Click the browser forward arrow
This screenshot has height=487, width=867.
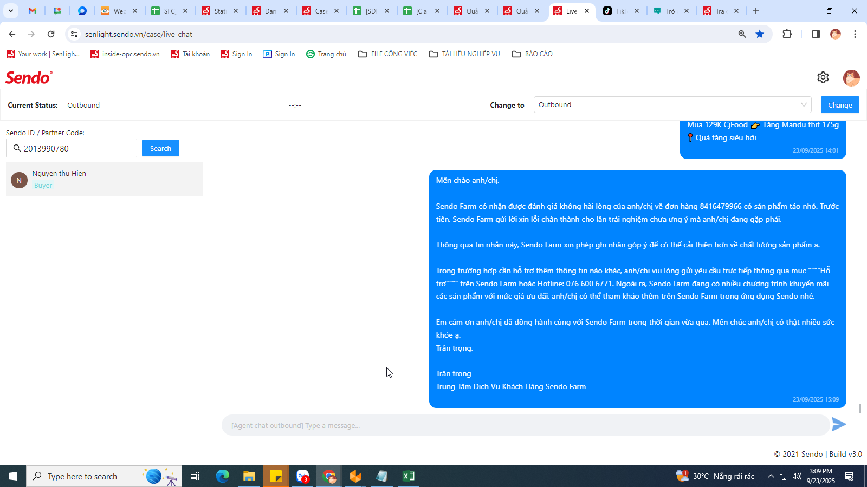coord(31,34)
